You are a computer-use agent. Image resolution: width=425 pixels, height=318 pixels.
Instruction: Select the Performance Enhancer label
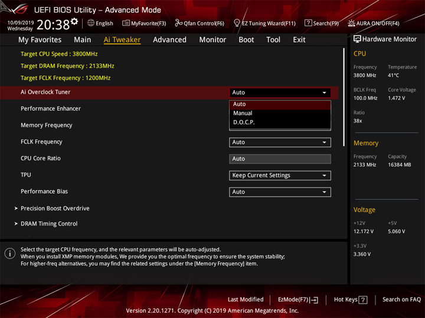tap(51, 109)
